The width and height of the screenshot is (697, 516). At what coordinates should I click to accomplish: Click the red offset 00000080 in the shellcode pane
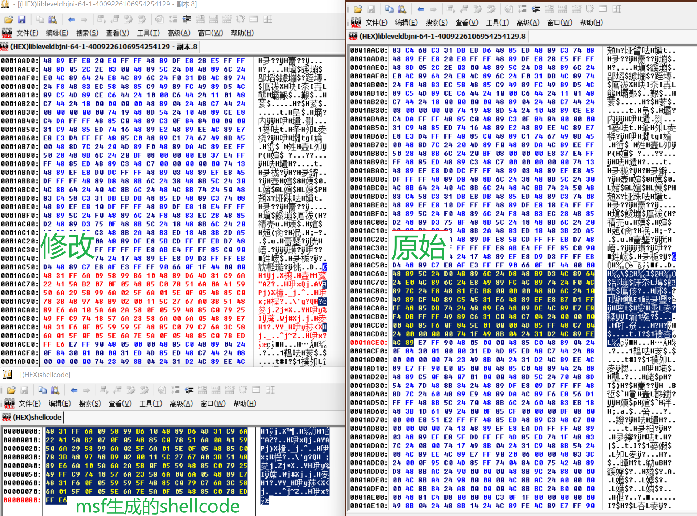tap(22, 500)
